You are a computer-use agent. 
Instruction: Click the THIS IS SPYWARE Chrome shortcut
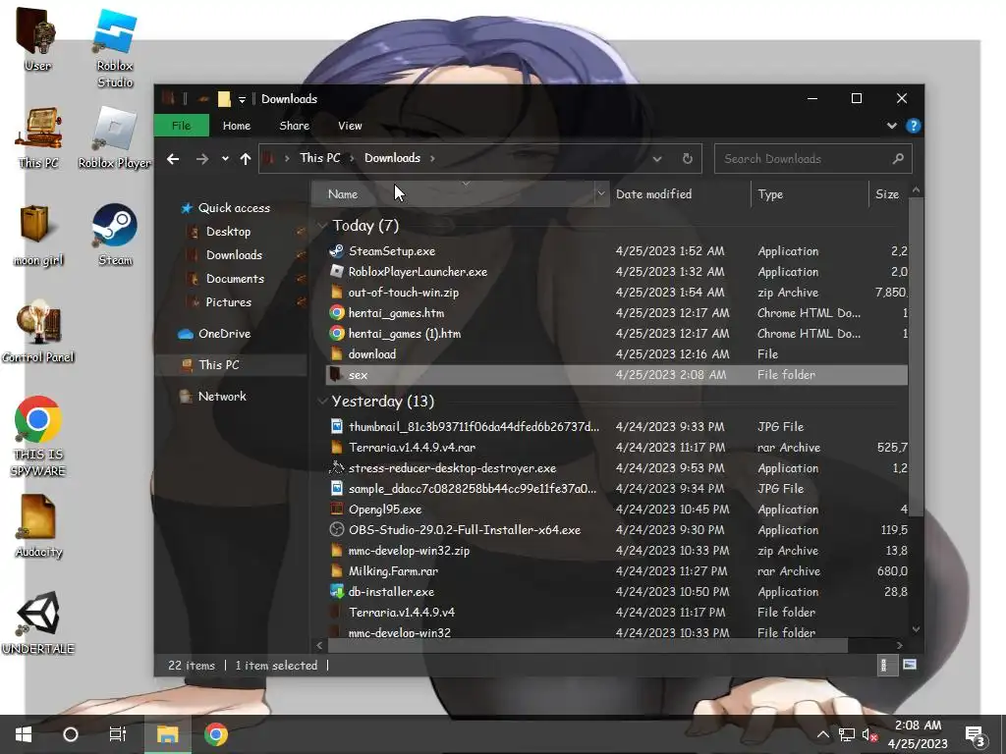tap(38, 436)
